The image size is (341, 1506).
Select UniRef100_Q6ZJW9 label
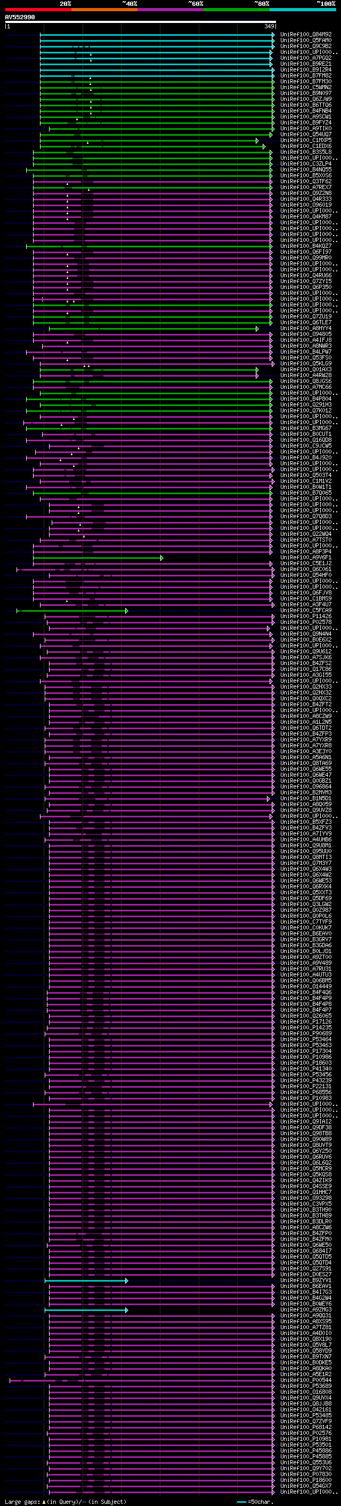(306, 99)
